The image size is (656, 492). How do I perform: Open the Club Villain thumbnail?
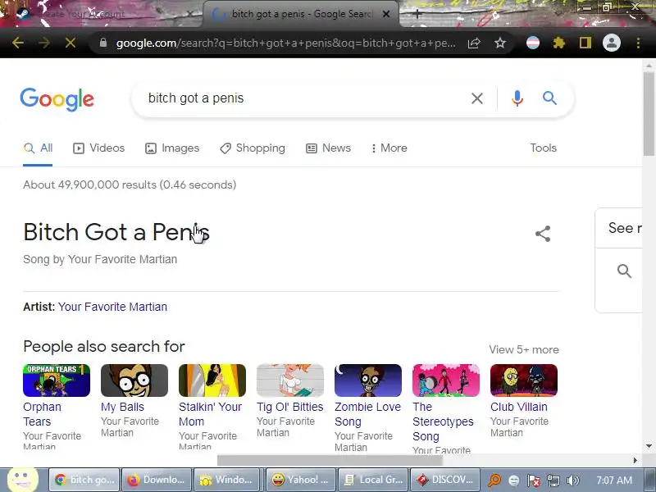(524, 380)
